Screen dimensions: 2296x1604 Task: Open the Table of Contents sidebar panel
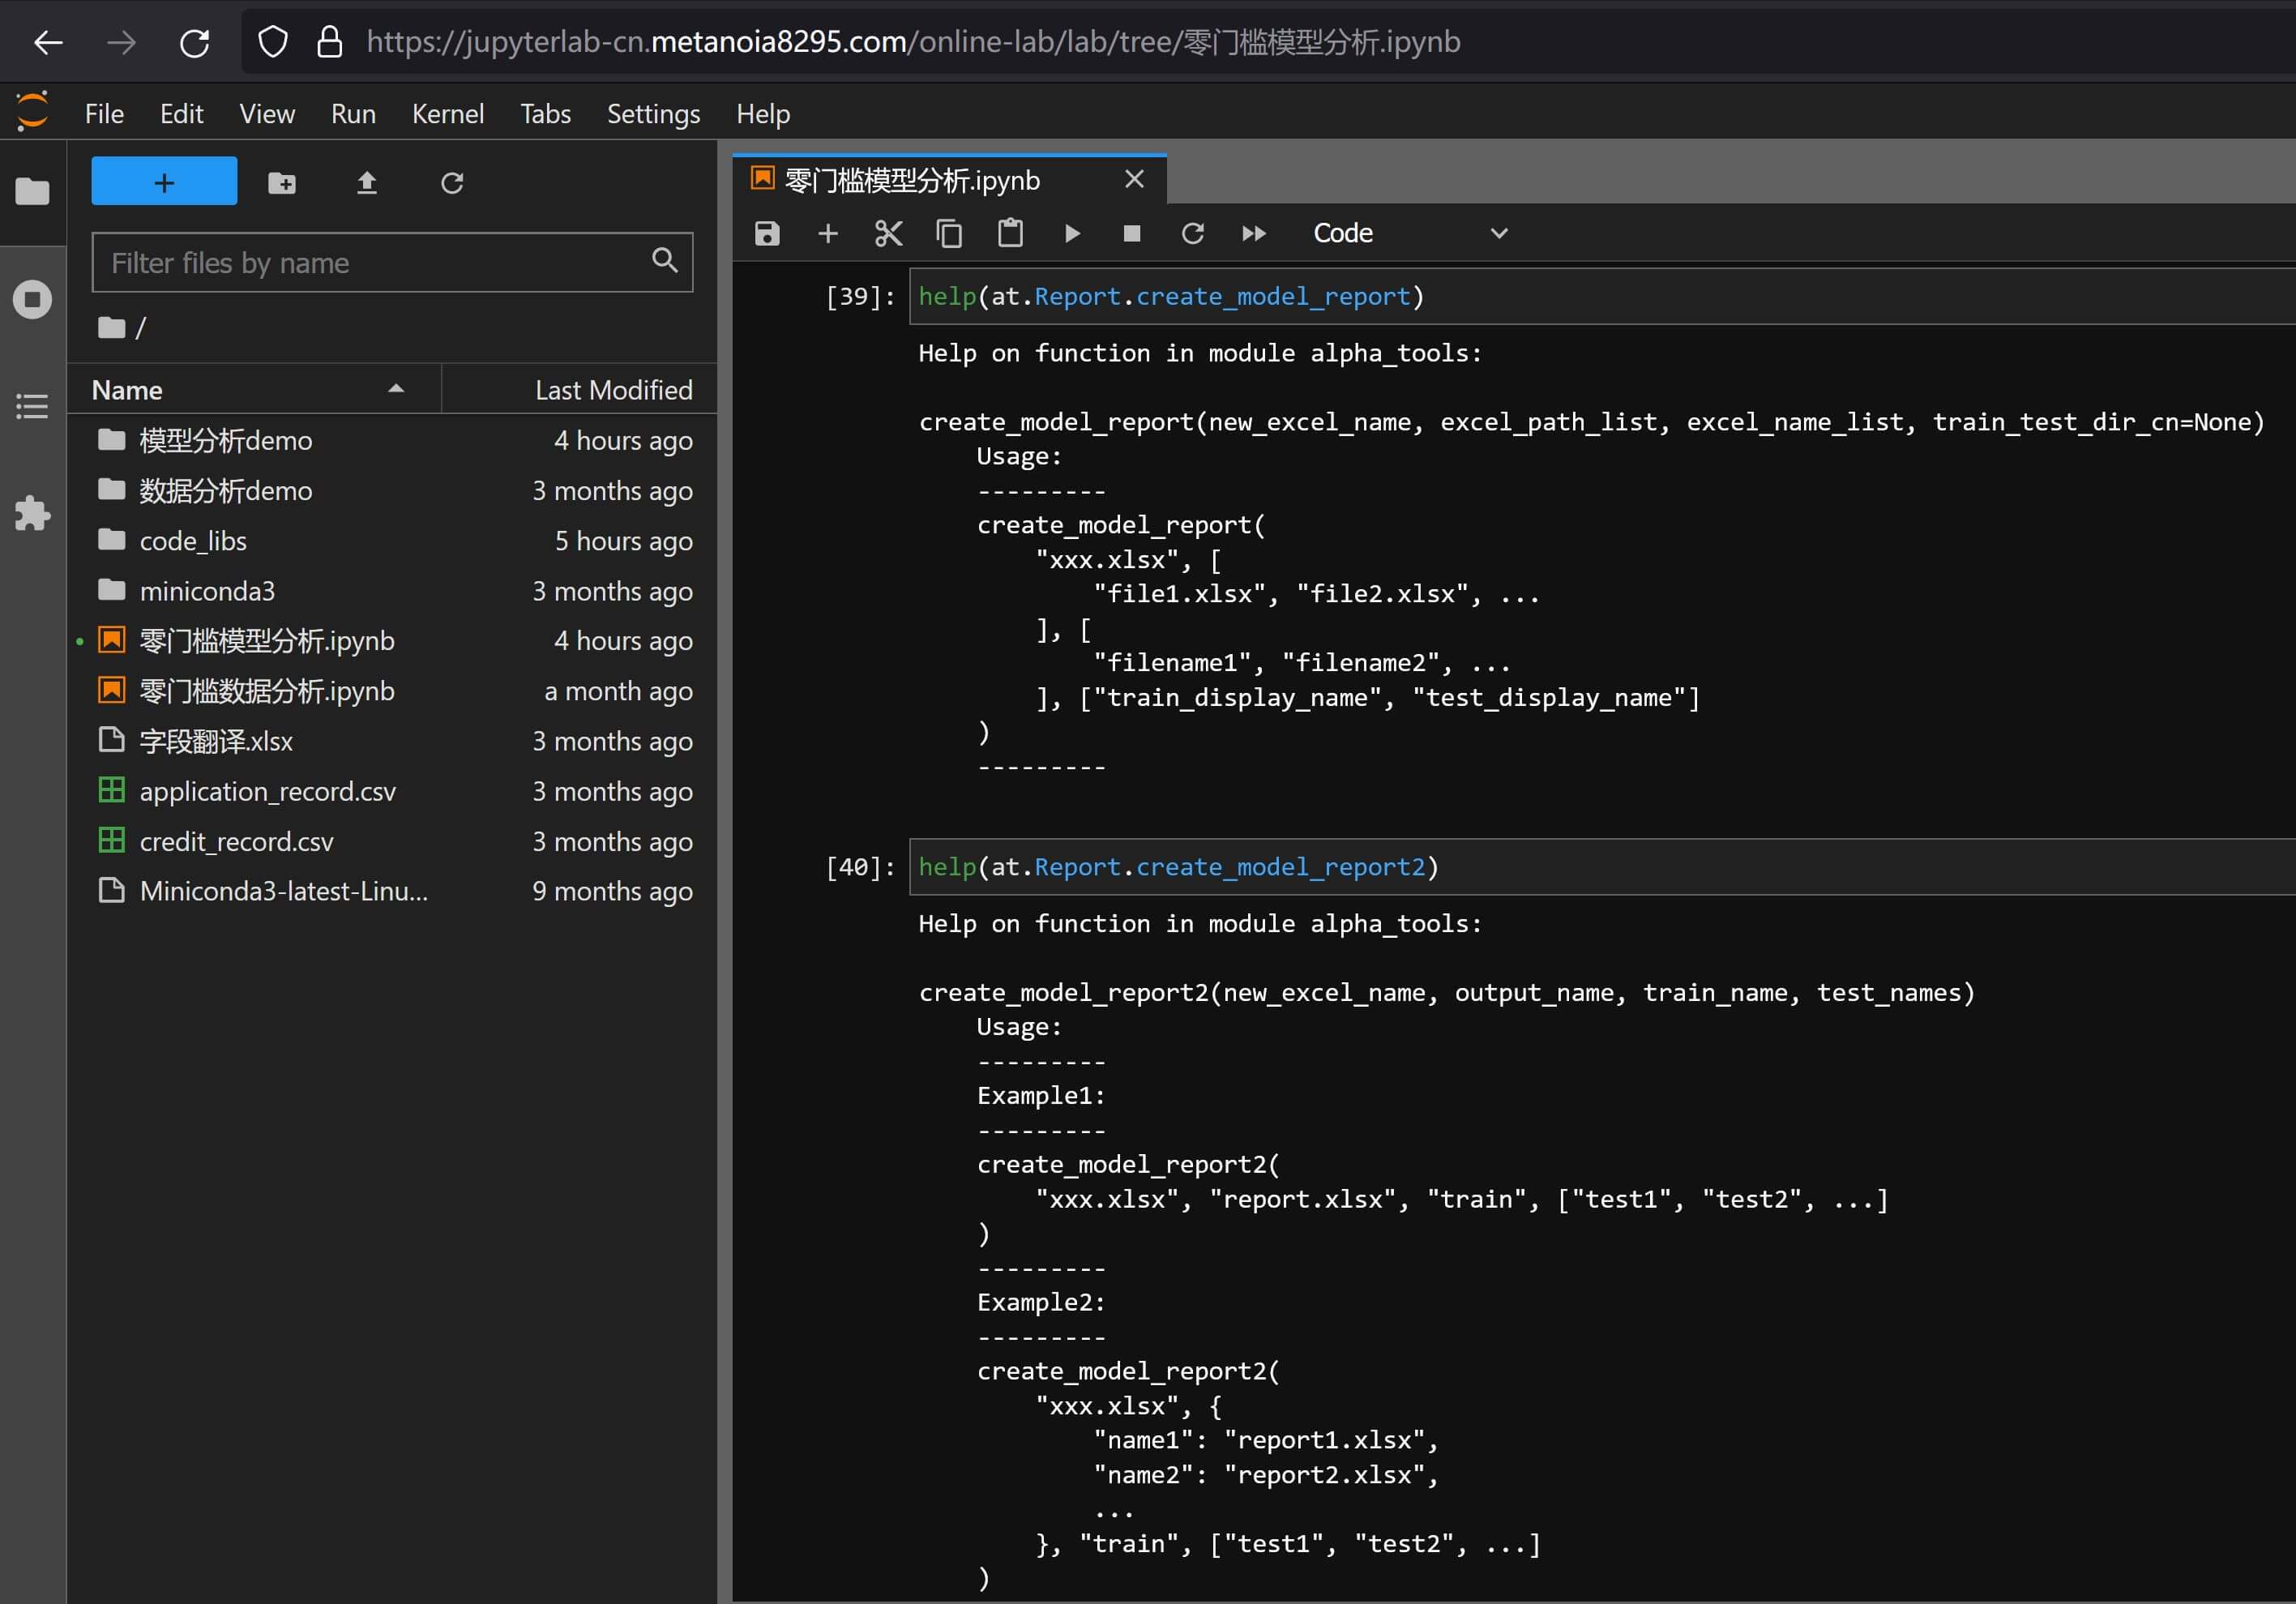(32, 406)
